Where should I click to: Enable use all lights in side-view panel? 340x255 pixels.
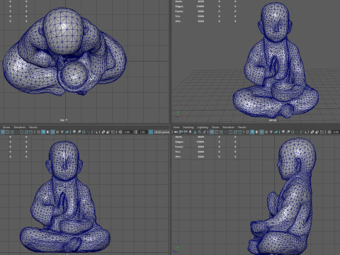point(271,132)
